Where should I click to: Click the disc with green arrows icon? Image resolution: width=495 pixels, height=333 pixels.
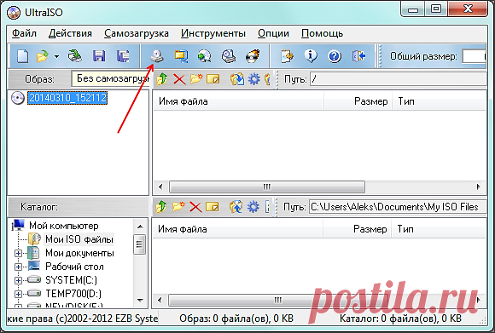pyautogui.click(x=204, y=56)
